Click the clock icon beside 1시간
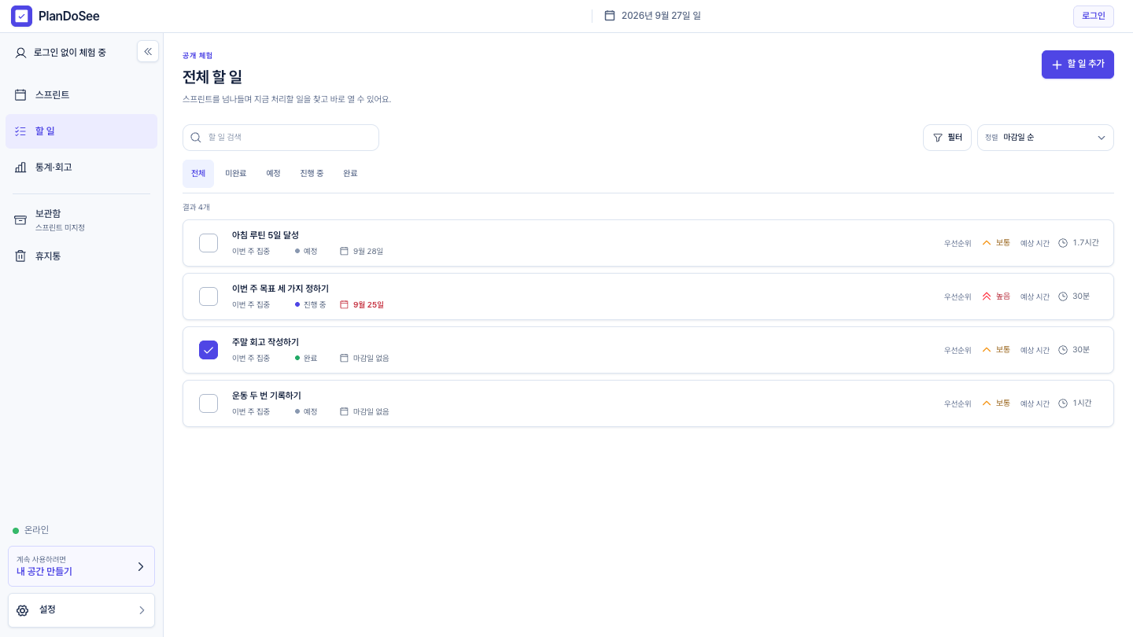 coord(1063,403)
